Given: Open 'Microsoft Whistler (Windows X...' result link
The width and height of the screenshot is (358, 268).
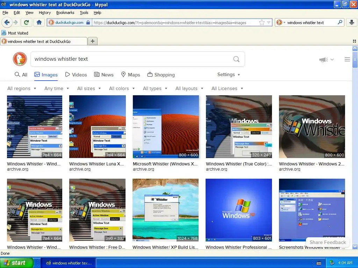Looking at the screenshot, I should coord(165,164).
